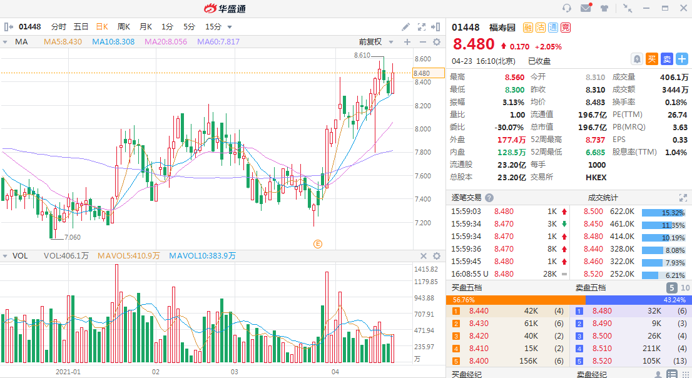The height and width of the screenshot is (378, 692).
Task: Hide the right quote panel
Action: pyautogui.click(x=435, y=27)
